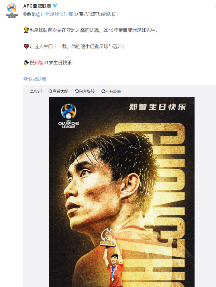Click the red heart emoji
216x287 pixels.
pyautogui.click(x=26, y=46)
